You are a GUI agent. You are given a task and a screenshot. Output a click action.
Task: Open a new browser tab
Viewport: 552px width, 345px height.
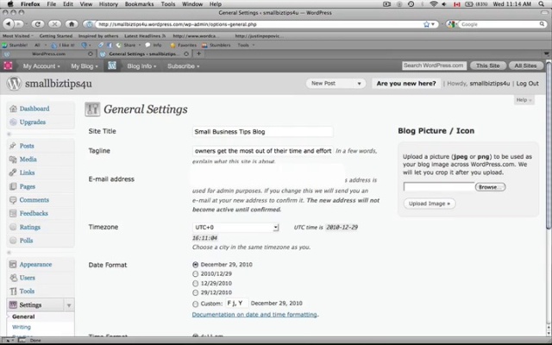(x=198, y=53)
